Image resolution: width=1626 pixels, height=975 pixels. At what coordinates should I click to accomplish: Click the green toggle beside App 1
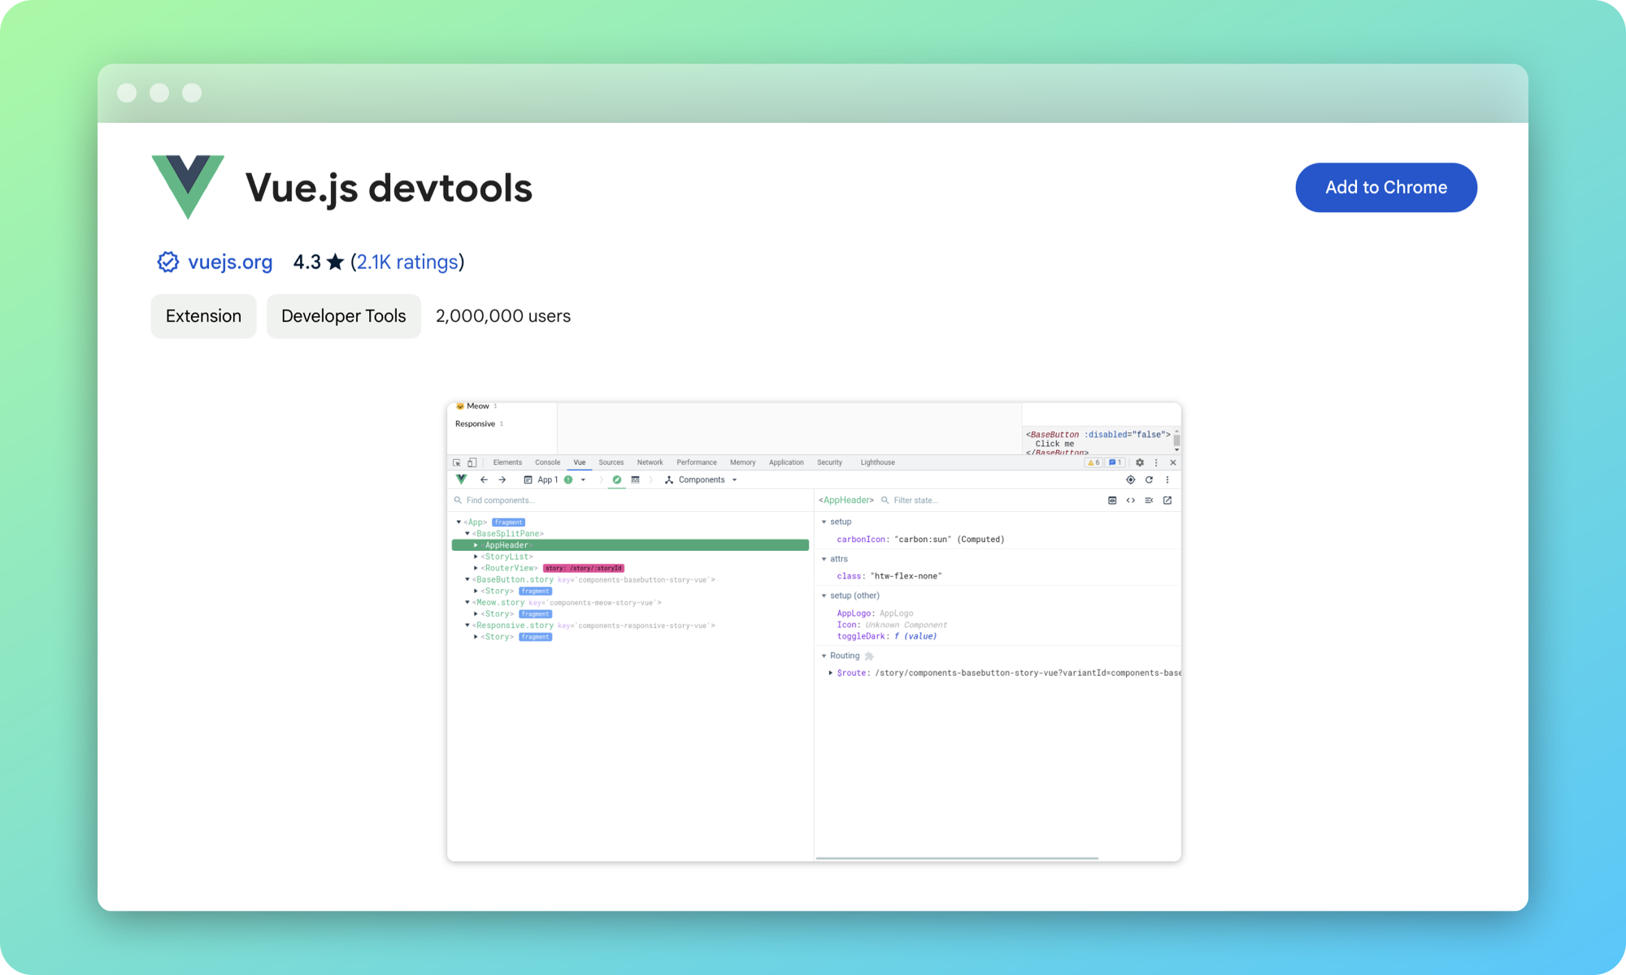[569, 479]
